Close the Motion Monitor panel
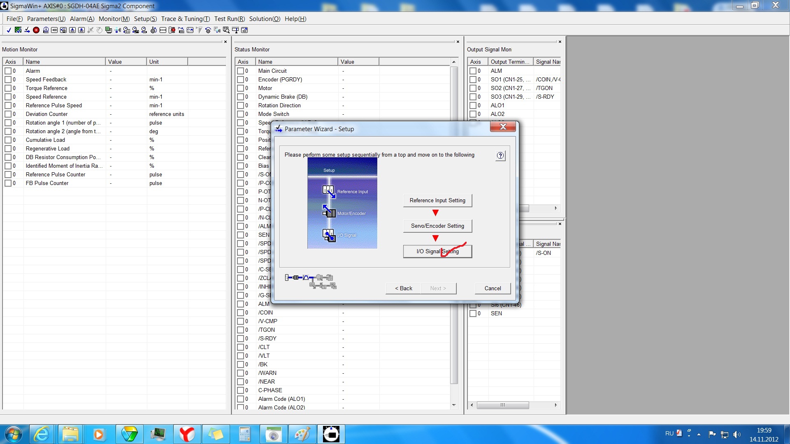The image size is (790, 444). pos(225,42)
